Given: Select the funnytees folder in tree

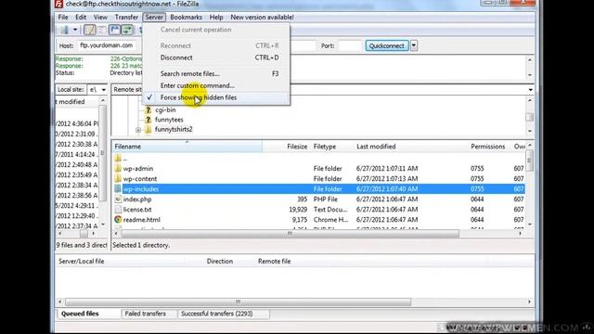Looking at the screenshot, I should 169,120.
